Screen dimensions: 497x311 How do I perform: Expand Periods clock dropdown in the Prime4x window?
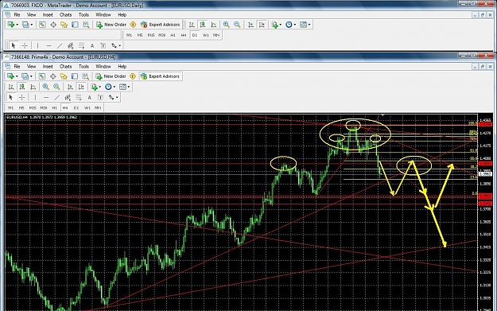(114, 87)
